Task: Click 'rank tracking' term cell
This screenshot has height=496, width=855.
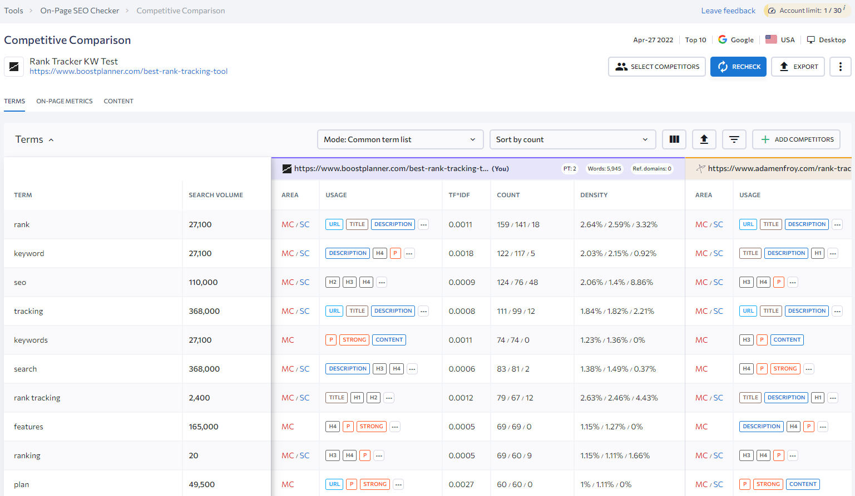Action: coord(37,398)
